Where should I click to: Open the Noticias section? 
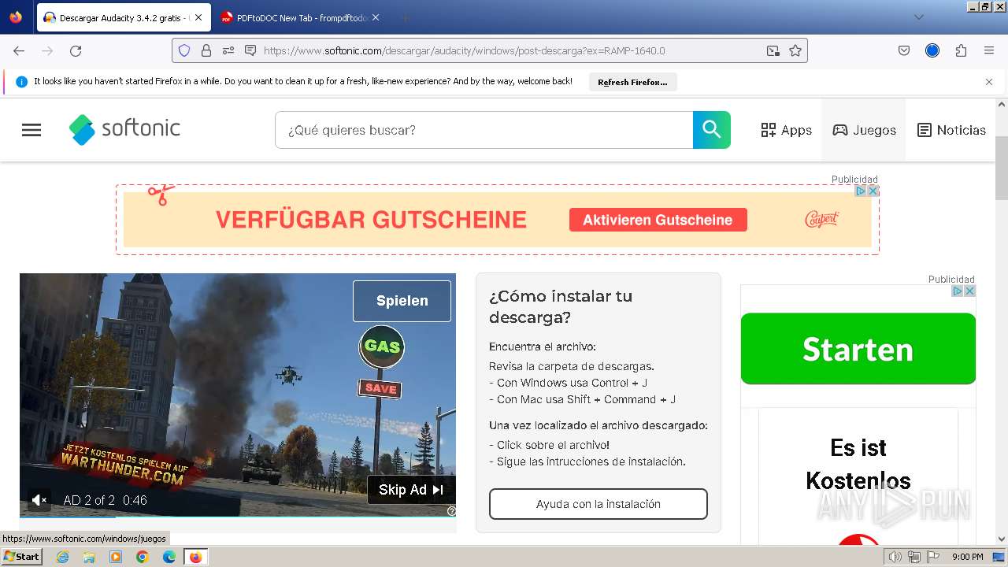tap(951, 130)
